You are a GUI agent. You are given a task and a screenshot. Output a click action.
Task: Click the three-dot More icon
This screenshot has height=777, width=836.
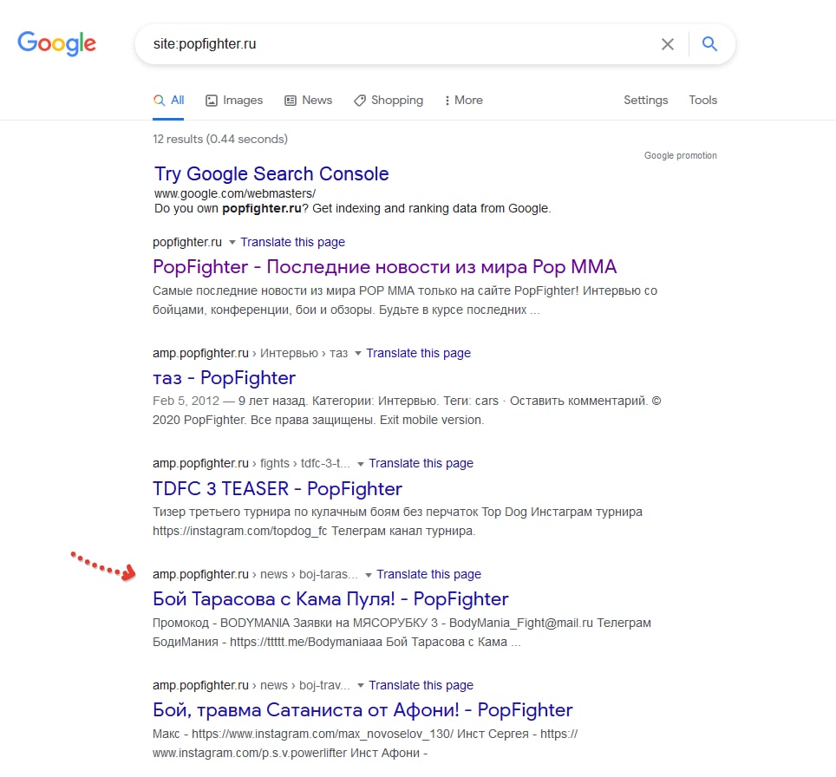(447, 101)
